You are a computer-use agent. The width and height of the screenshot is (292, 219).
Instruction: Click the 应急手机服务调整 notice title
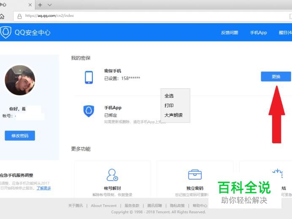[x=16, y=175]
